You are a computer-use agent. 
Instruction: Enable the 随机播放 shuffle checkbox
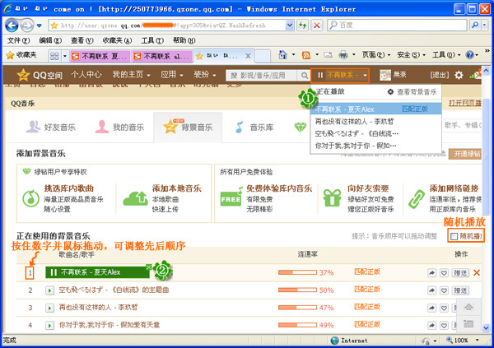[x=454, y=236]
